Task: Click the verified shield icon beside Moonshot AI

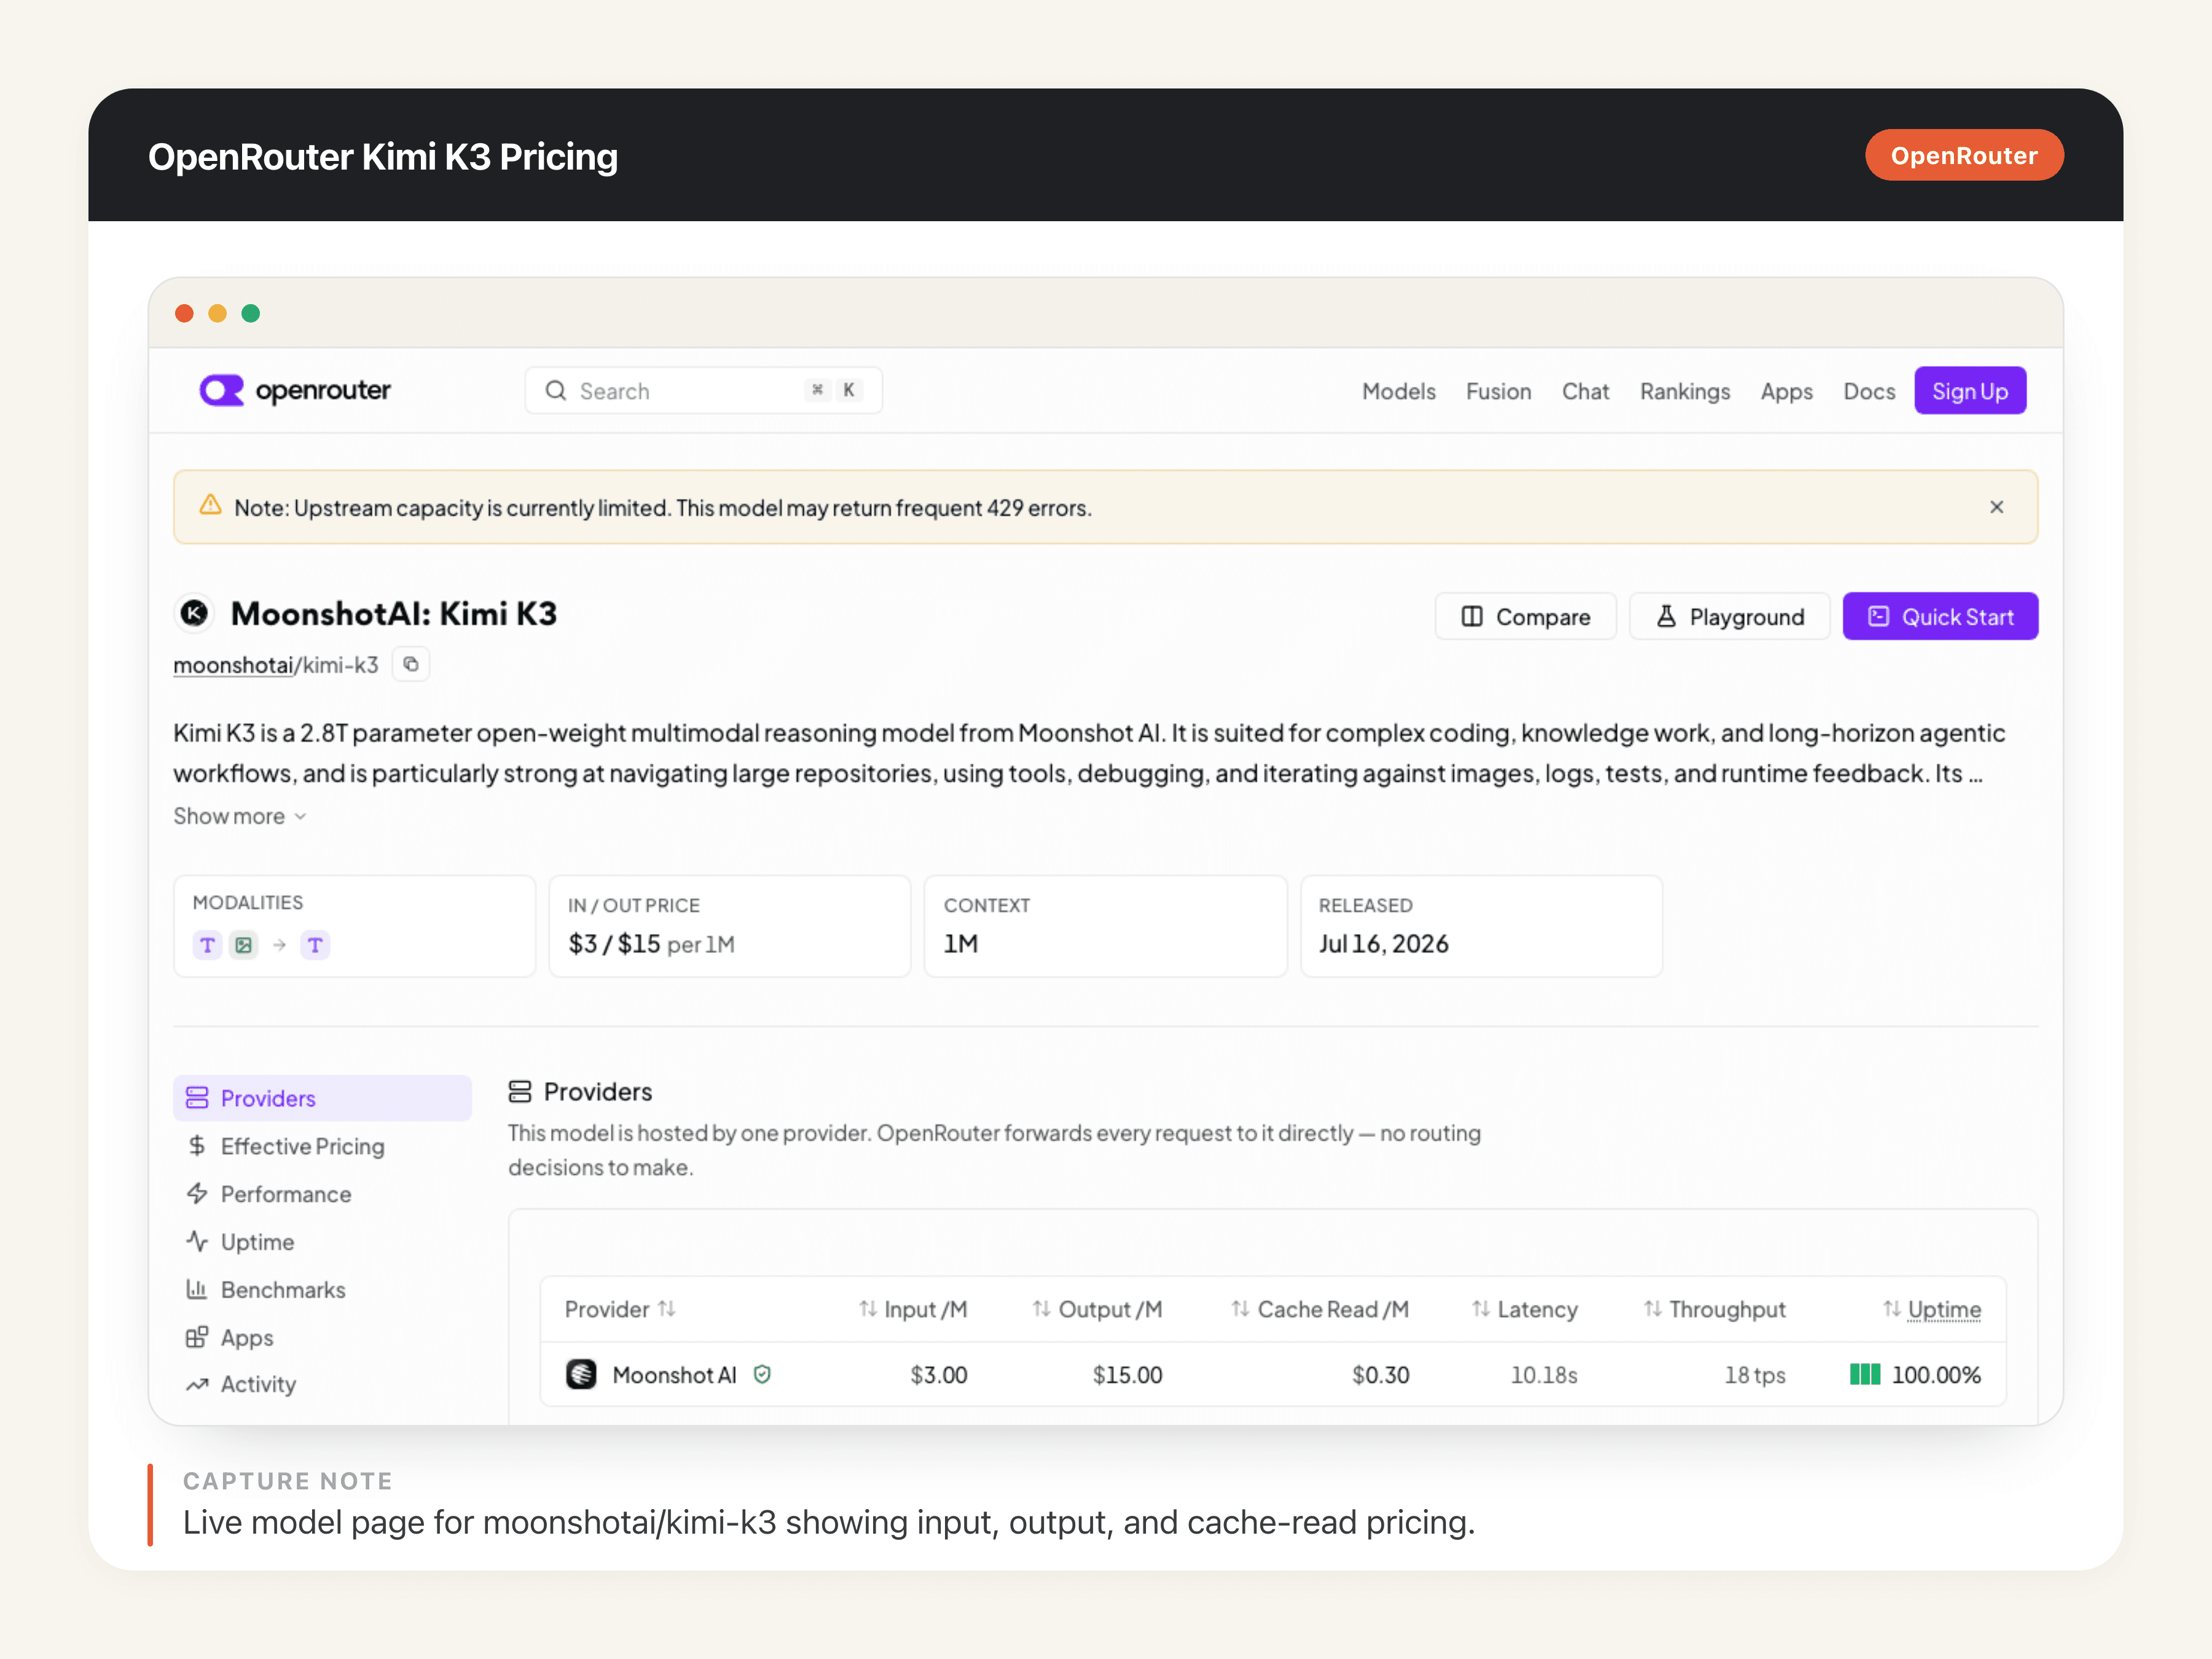Action: [x=762, y=1374]
